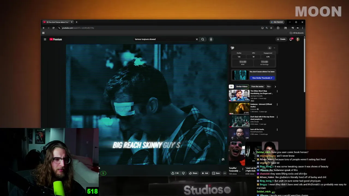Viewport: 349px width, 196px height.
Task: Close the 'You don't know where I've' tab
Action: coord(72,22)
